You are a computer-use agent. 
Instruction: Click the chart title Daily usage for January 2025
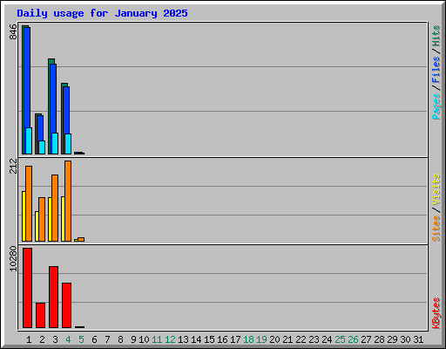[102, 13]
